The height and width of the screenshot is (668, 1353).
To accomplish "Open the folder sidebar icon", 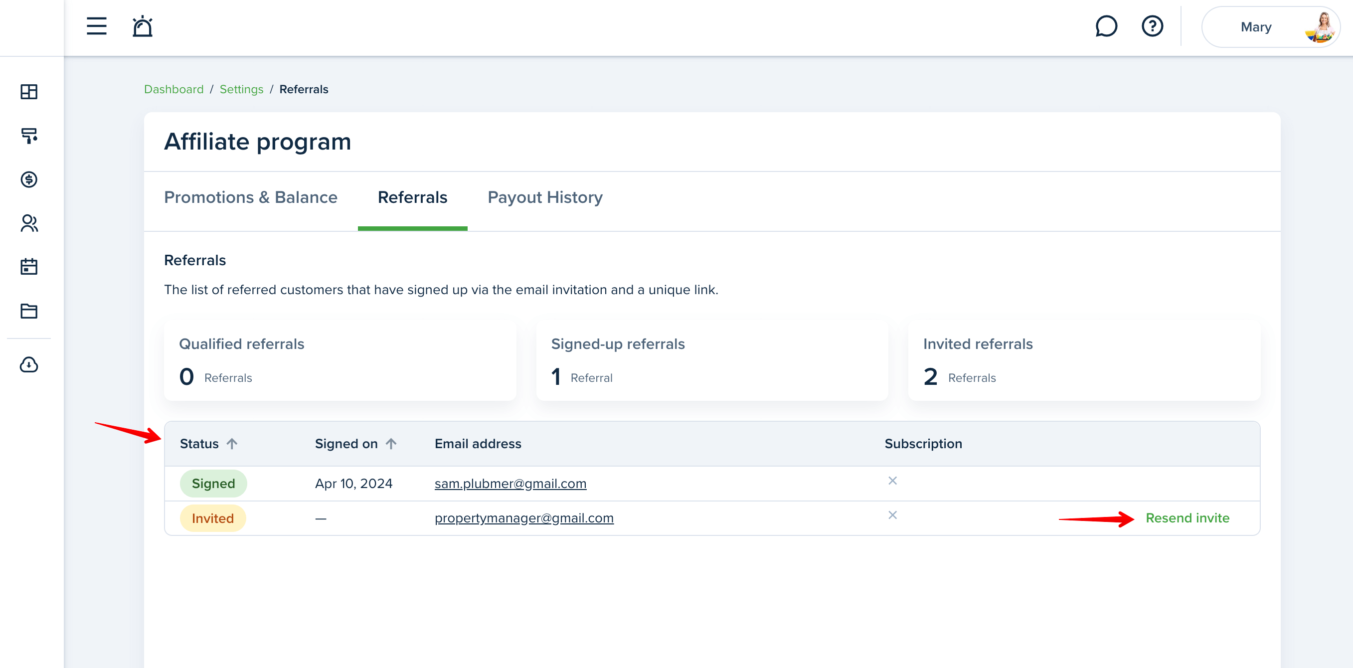I will (29, 311).
